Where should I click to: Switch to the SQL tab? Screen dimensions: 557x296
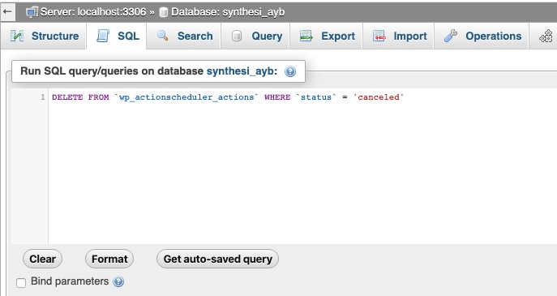(118, 36)
